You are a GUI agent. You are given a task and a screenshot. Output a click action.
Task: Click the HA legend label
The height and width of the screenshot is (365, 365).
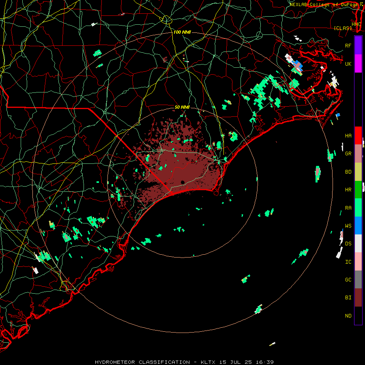coord(348,135)
